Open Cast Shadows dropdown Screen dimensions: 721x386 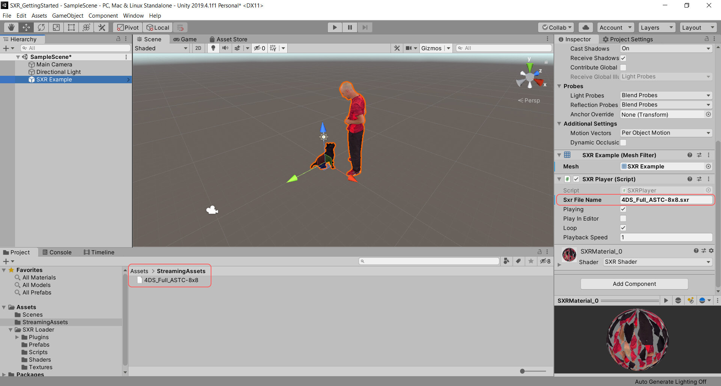(x=666, y=48)
